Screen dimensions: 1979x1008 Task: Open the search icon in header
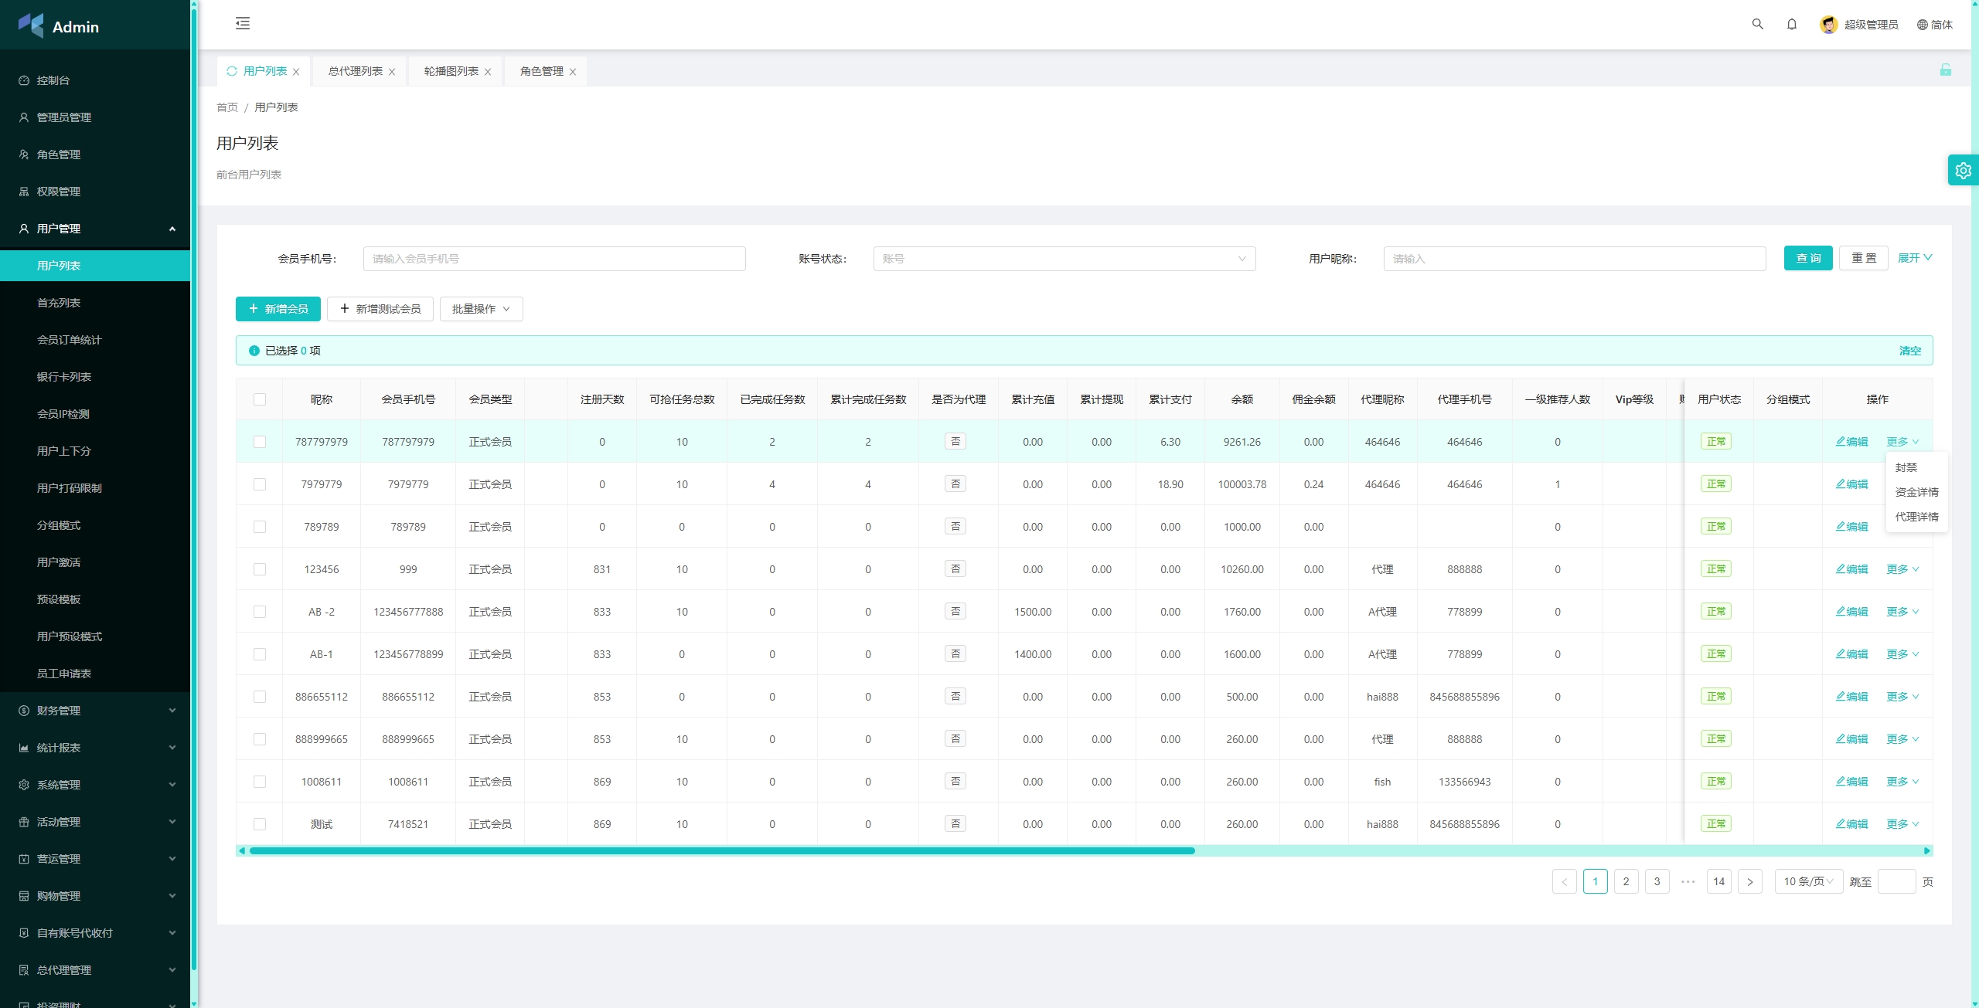click(1757, 24)
